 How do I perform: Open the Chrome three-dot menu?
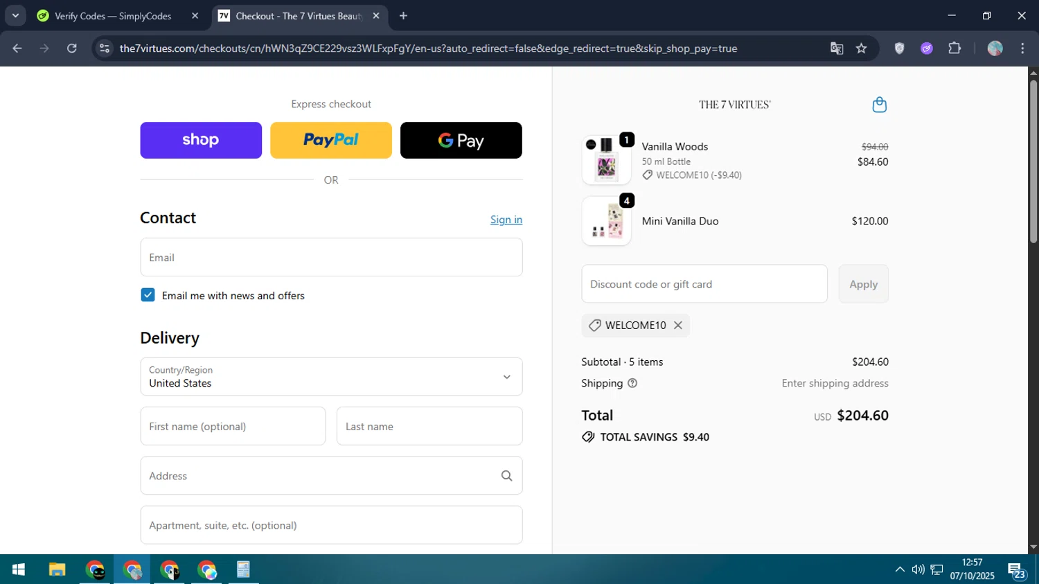[1022, 48]
